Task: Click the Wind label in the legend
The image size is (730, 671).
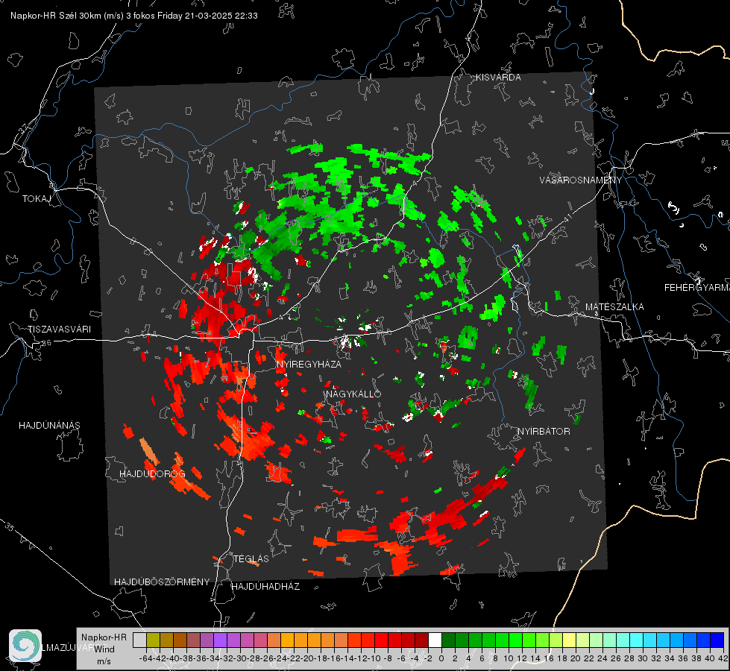Action: [104, 649]
